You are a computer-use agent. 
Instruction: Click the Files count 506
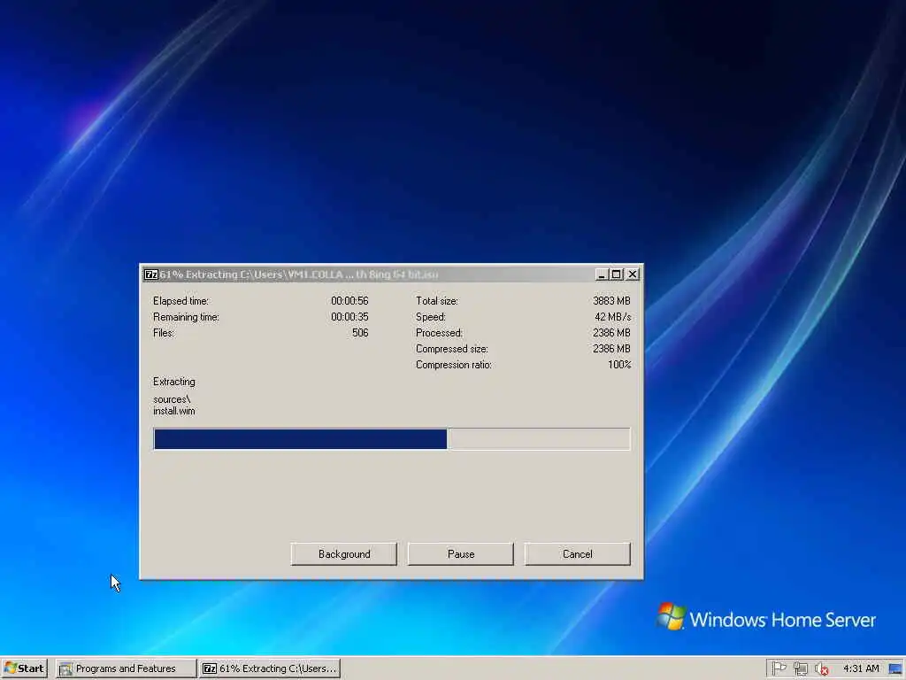(x=360, y=333)
